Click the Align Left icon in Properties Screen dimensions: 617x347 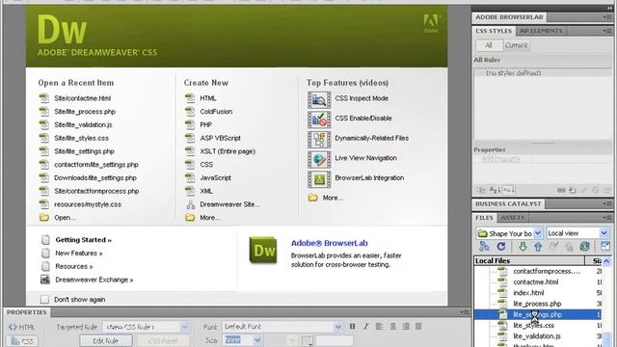click(x=379, y=326)
